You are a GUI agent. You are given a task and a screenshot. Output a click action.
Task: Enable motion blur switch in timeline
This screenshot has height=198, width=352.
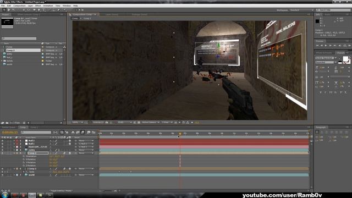click(x=82, y=133)
